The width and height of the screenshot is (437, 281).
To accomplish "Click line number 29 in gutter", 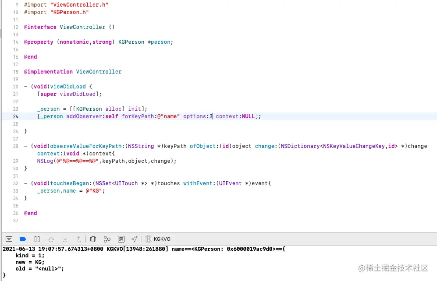I will point(16,161).
